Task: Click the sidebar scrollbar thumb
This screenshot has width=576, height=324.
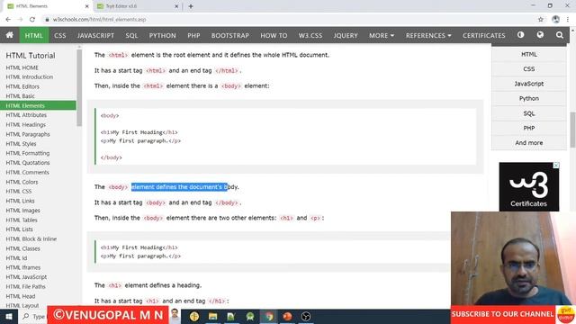Action: click(79, 87)
